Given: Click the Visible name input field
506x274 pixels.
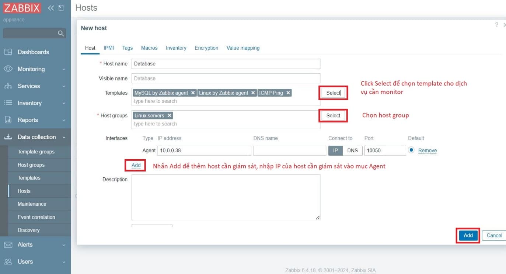Looking at the screenshot, I should pyautogui.click(x=226, y=78).
